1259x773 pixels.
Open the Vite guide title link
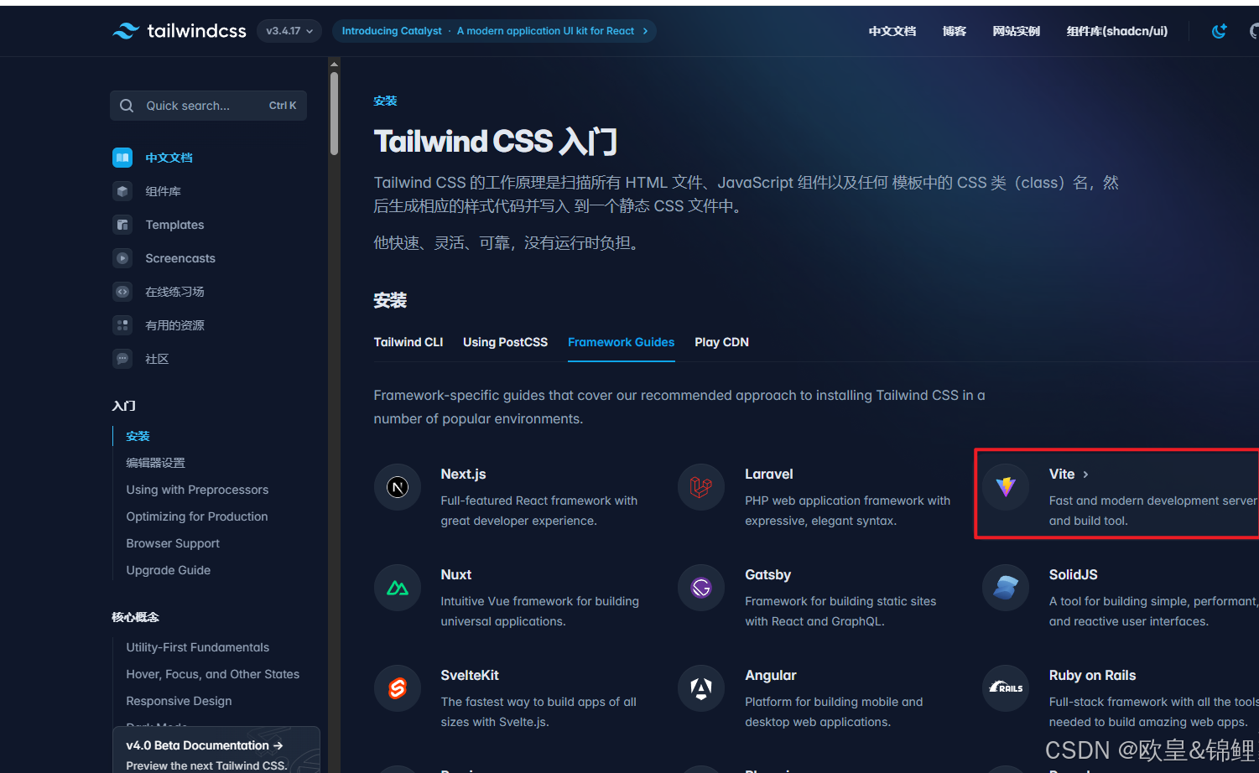point(1062,474)
